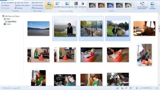
Task: Open Größe ändern
Action: click(x=37, y=5)
